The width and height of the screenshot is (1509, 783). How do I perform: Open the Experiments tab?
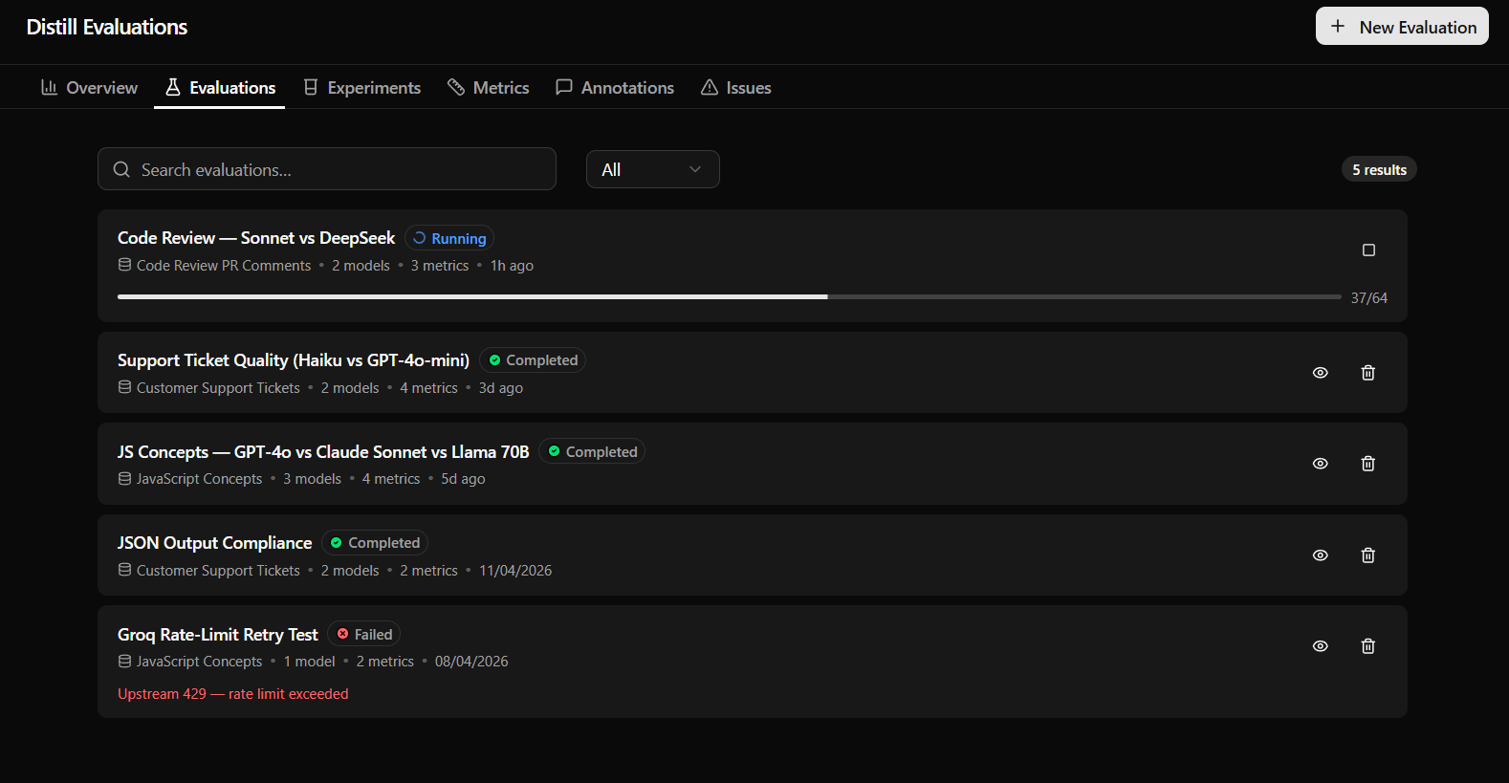362,88
